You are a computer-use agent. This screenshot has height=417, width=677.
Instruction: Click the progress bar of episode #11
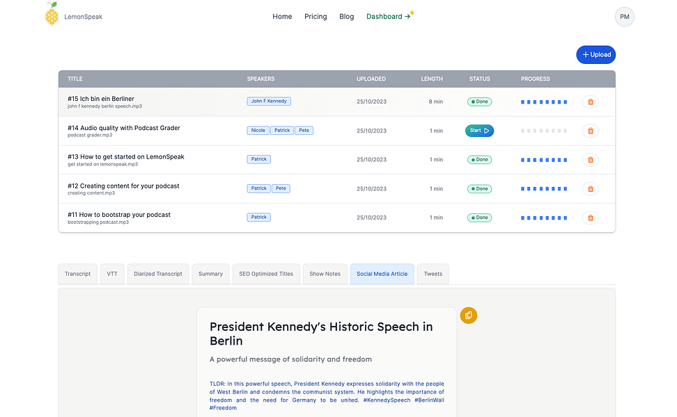544,218
